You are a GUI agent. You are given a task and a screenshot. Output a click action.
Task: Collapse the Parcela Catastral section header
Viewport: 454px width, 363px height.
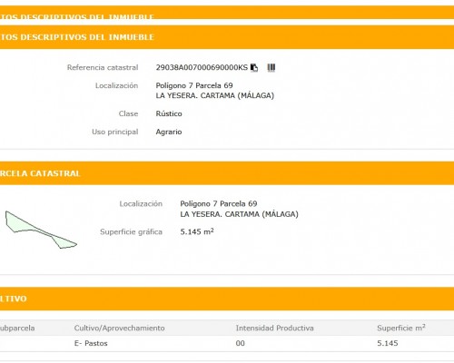227,173
